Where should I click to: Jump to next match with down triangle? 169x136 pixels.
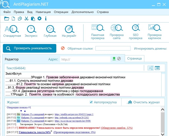coord(21,111)
